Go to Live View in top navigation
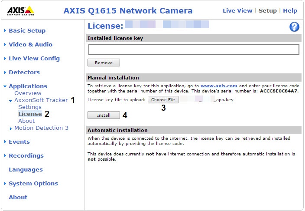Image resolution: width=305 pixels, height=211 pixels. (238, 11)
